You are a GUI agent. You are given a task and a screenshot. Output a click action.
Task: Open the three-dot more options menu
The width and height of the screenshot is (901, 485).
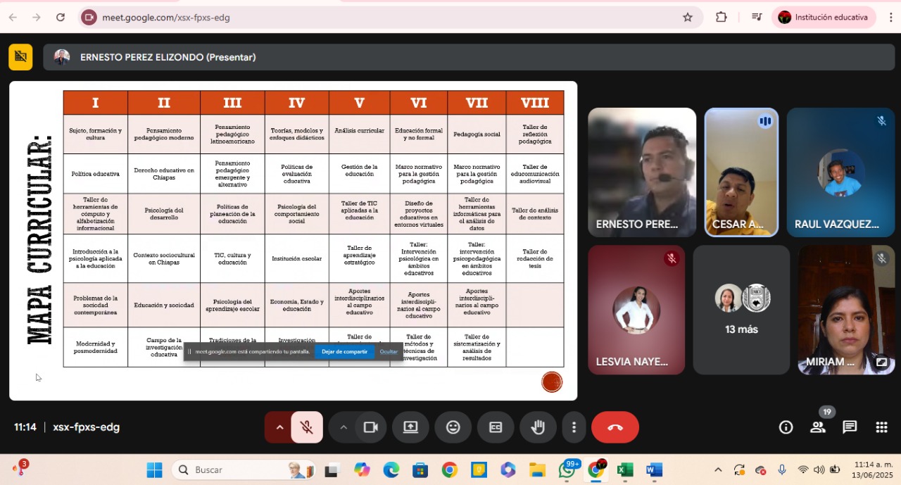click(574, 427)
